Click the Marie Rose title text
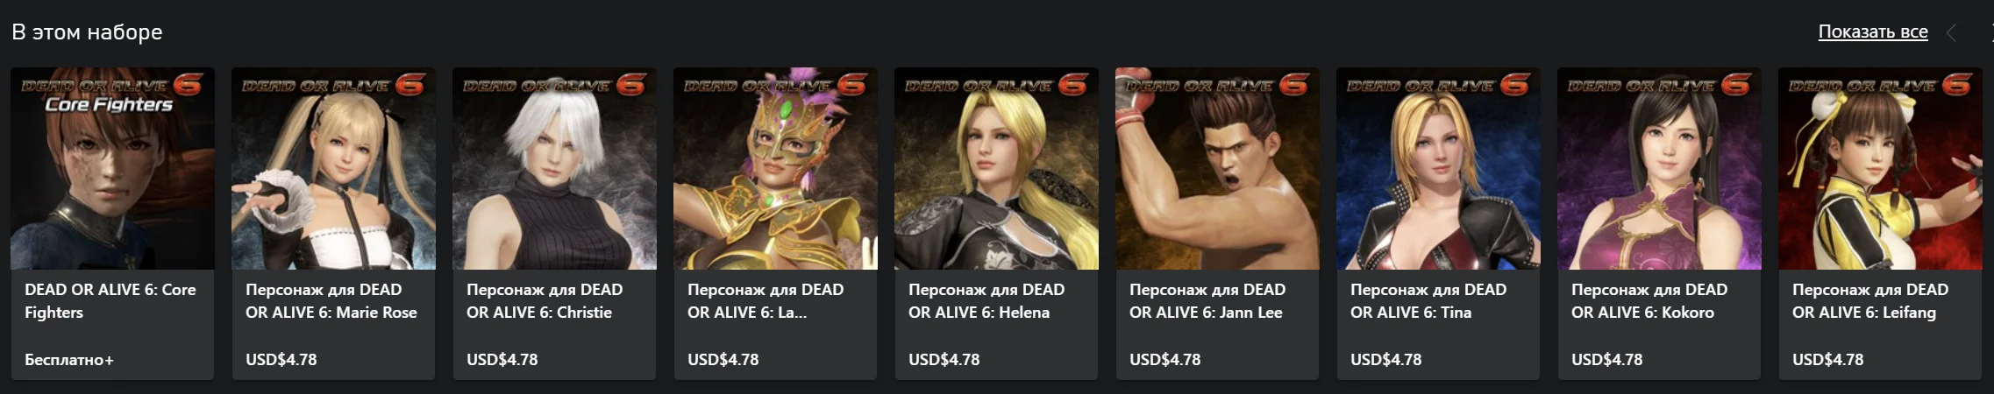 pos(331,300)
